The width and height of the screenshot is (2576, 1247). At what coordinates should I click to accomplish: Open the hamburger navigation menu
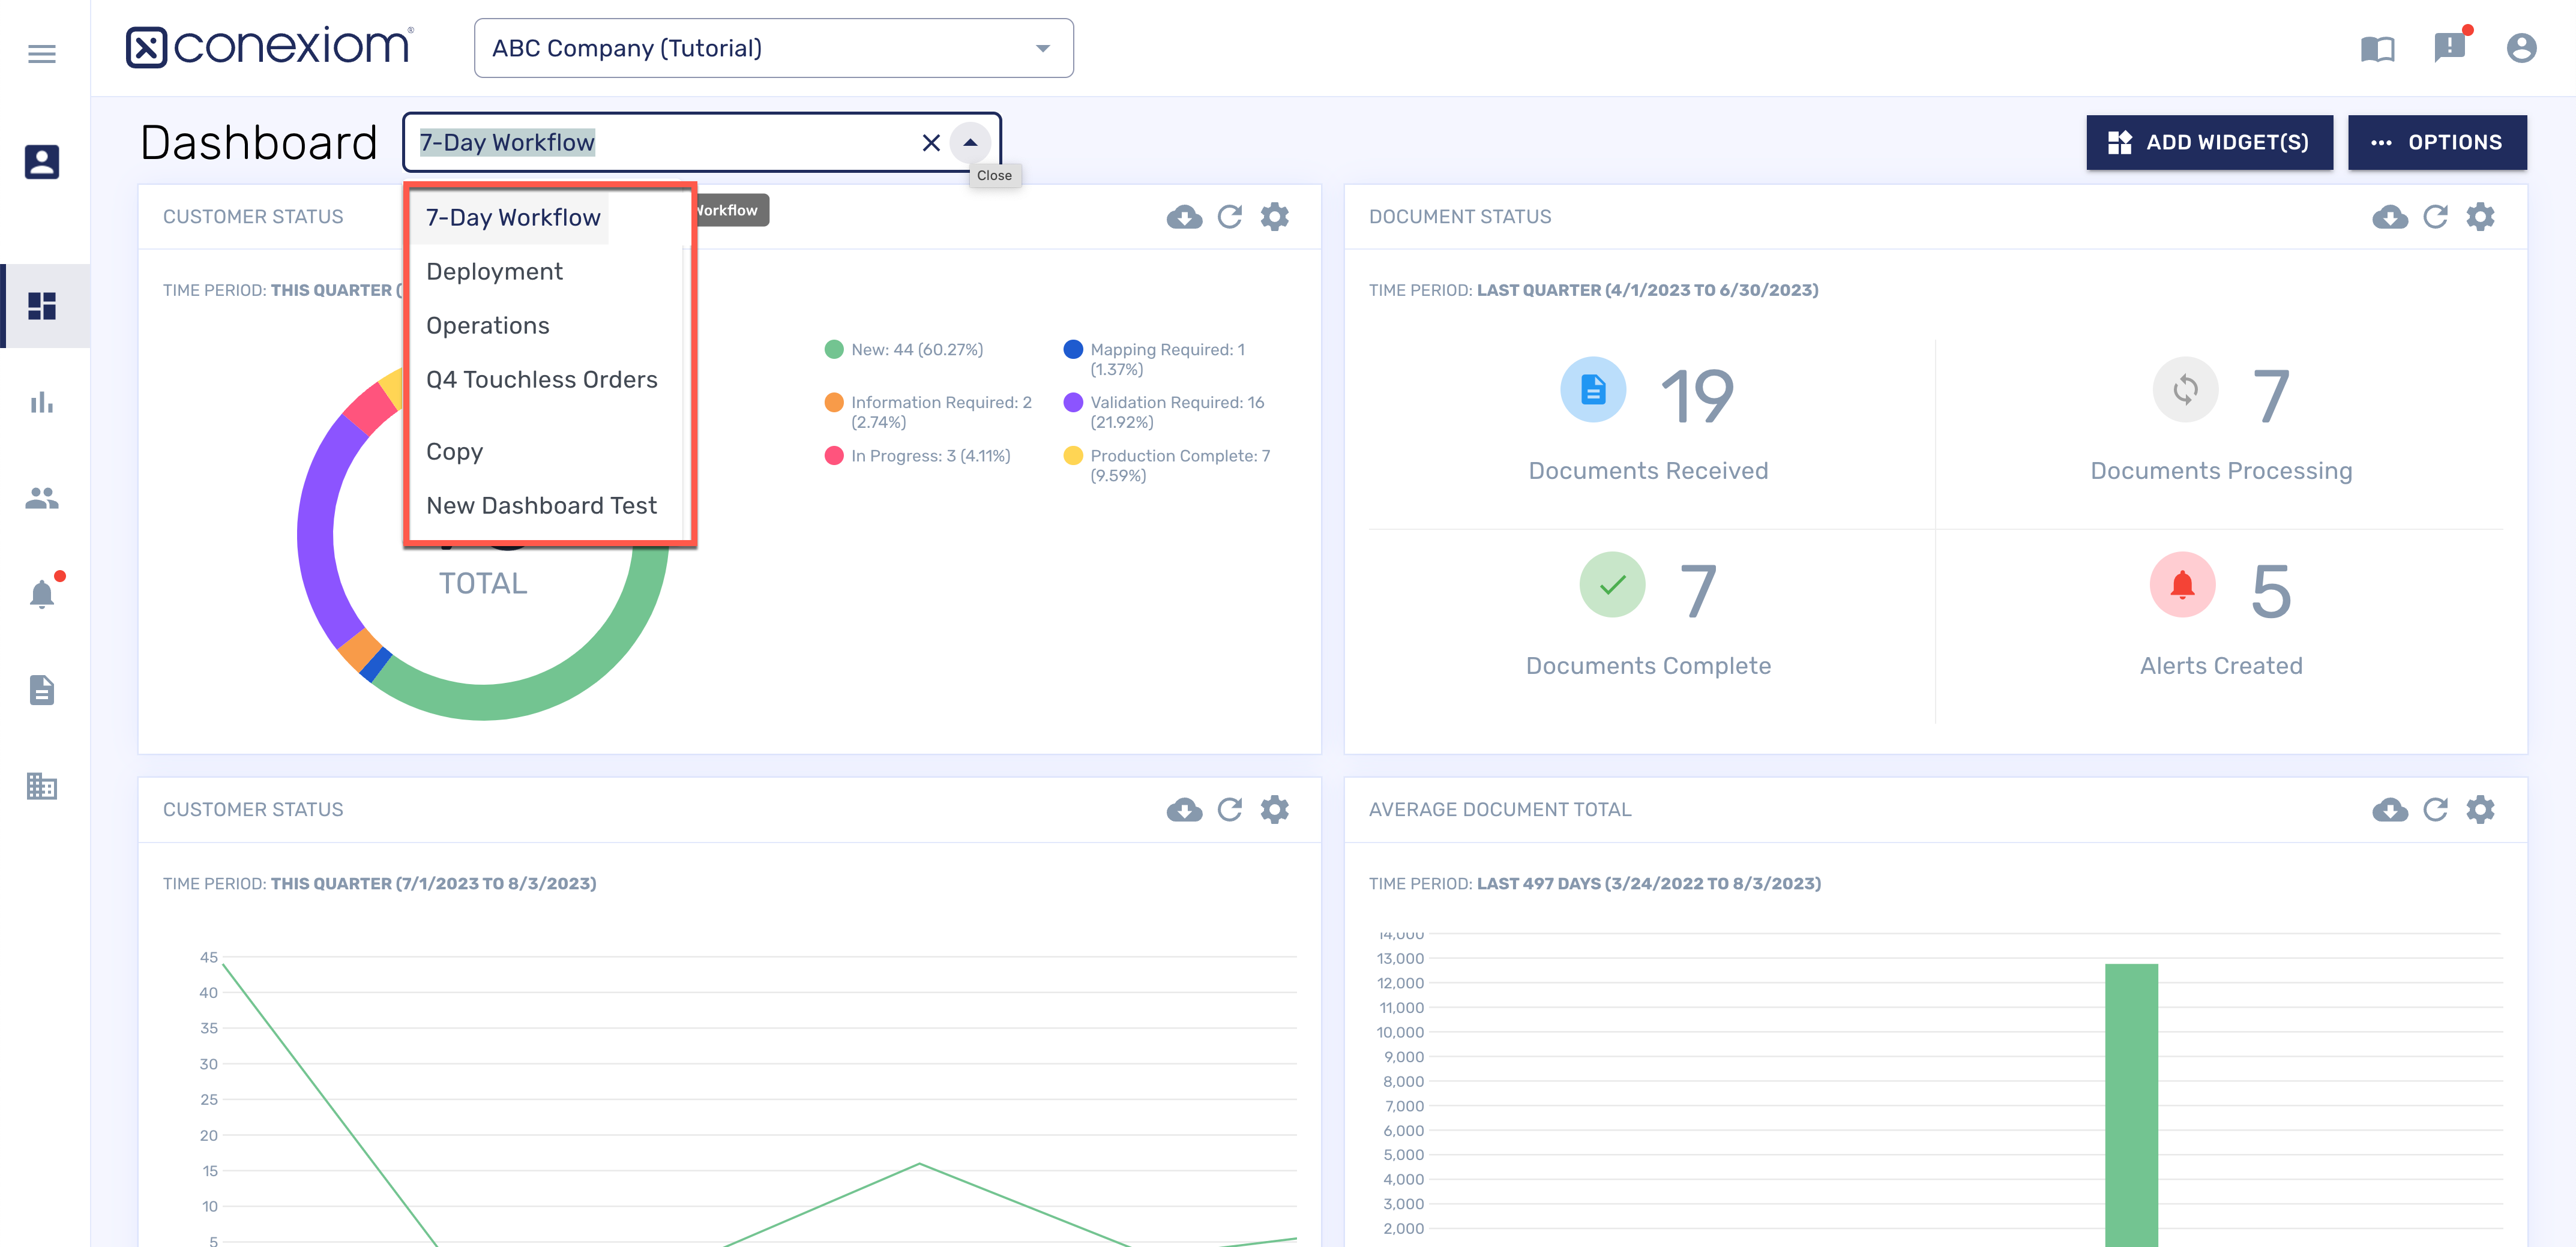point(42,54)
